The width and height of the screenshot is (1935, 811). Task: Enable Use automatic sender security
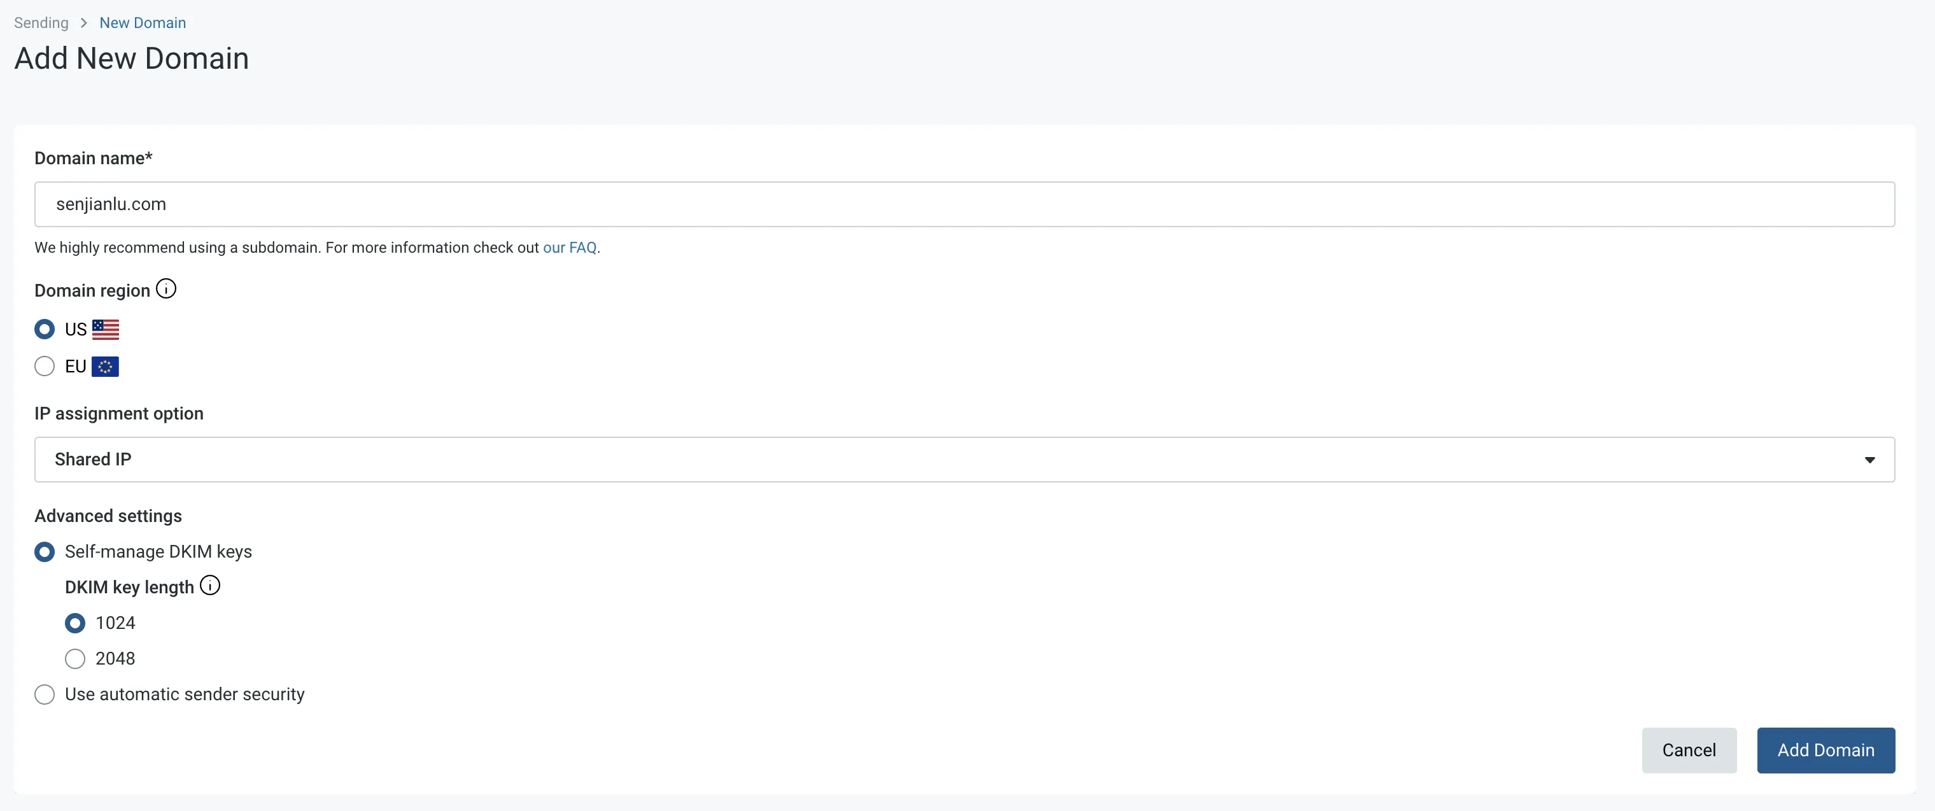point(45,695)
